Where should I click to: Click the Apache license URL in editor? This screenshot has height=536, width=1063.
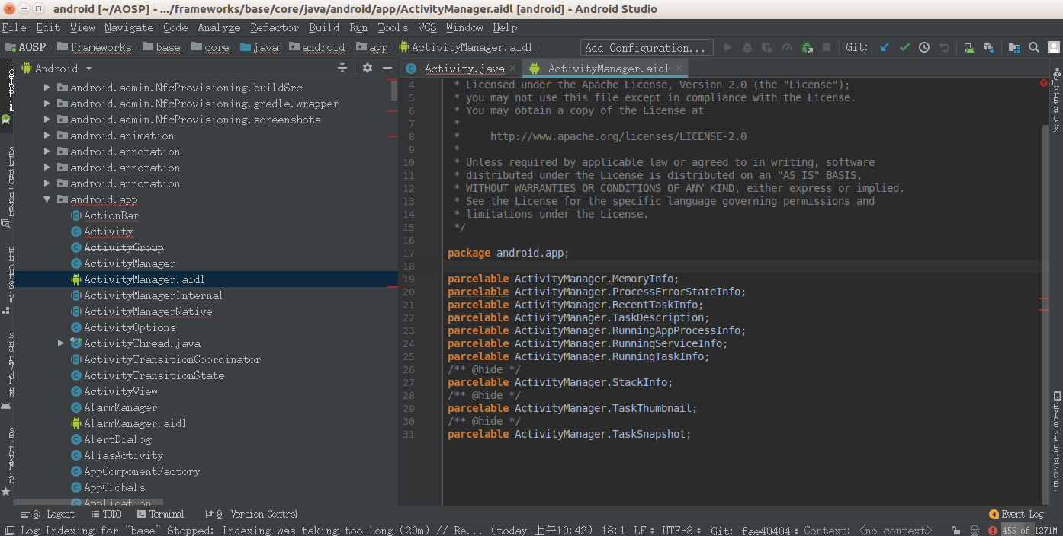pos(618,137)
